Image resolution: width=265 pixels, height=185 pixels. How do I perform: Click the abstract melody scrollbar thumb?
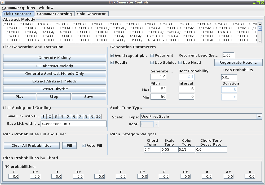260,28
